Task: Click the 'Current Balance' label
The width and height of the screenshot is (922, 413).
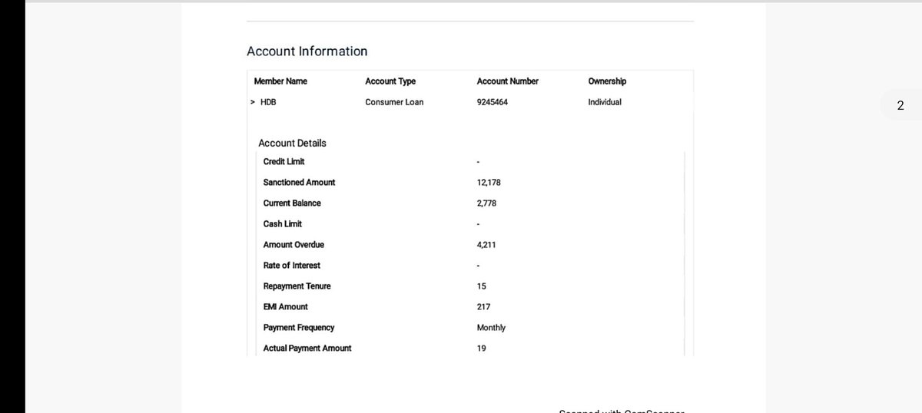Action: coord(292,203)
